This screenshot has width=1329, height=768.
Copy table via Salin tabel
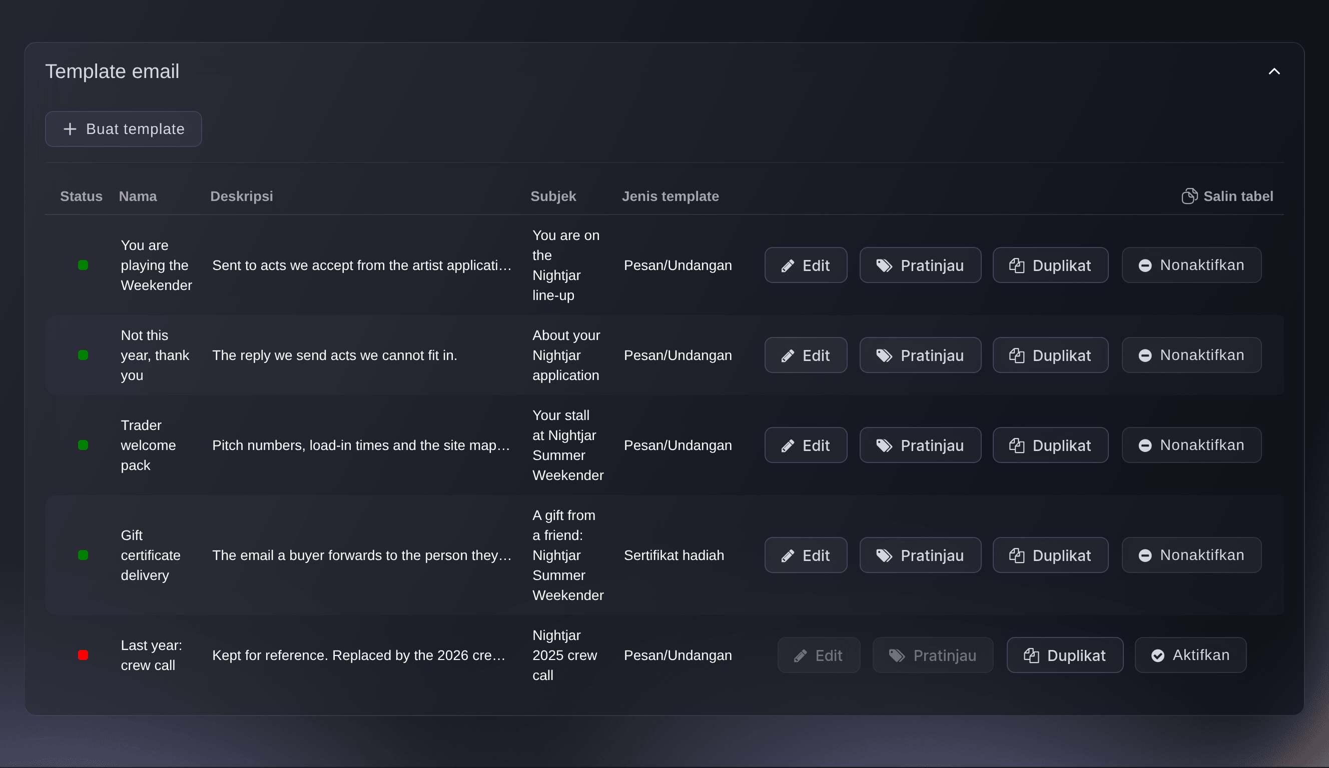pyautogui.click(x=1227, y=196)
